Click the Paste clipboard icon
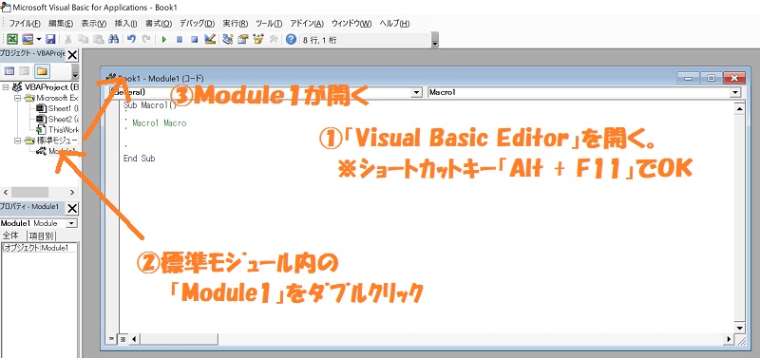This screenshot has width=760, height=358. [99, 39]
